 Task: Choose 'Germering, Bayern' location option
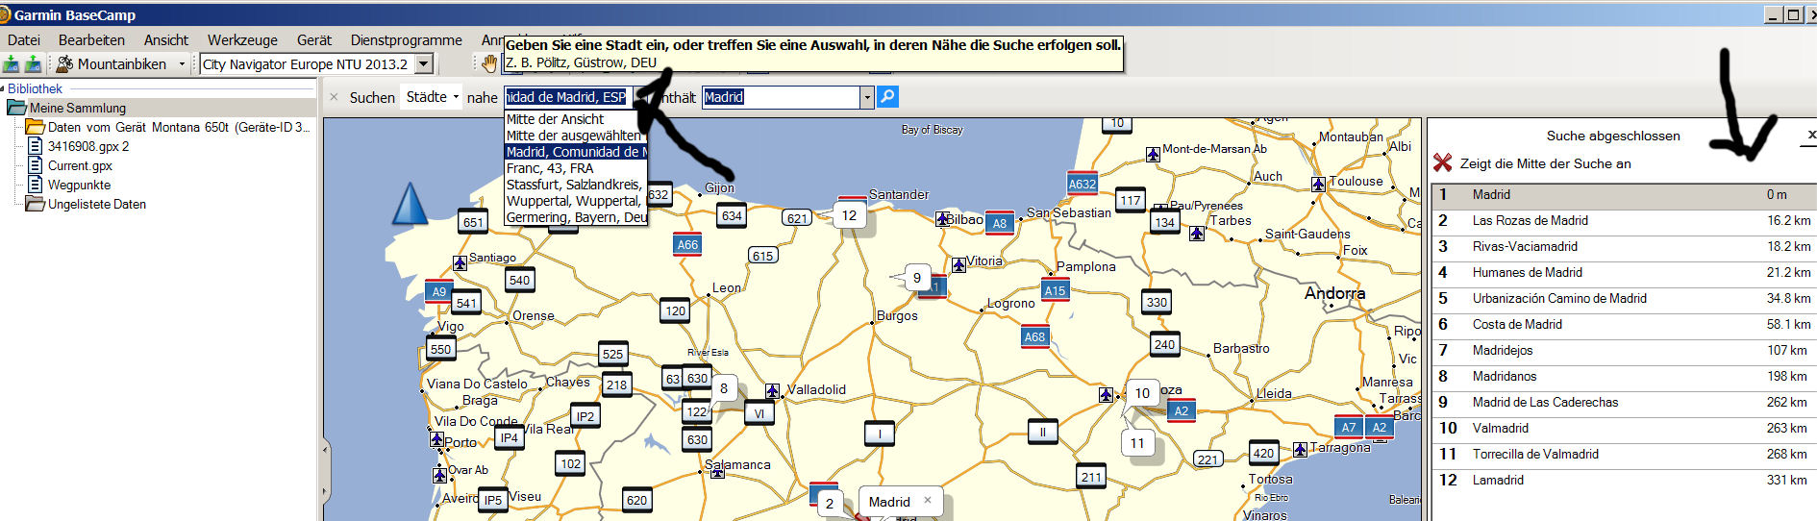pos(576,217)
